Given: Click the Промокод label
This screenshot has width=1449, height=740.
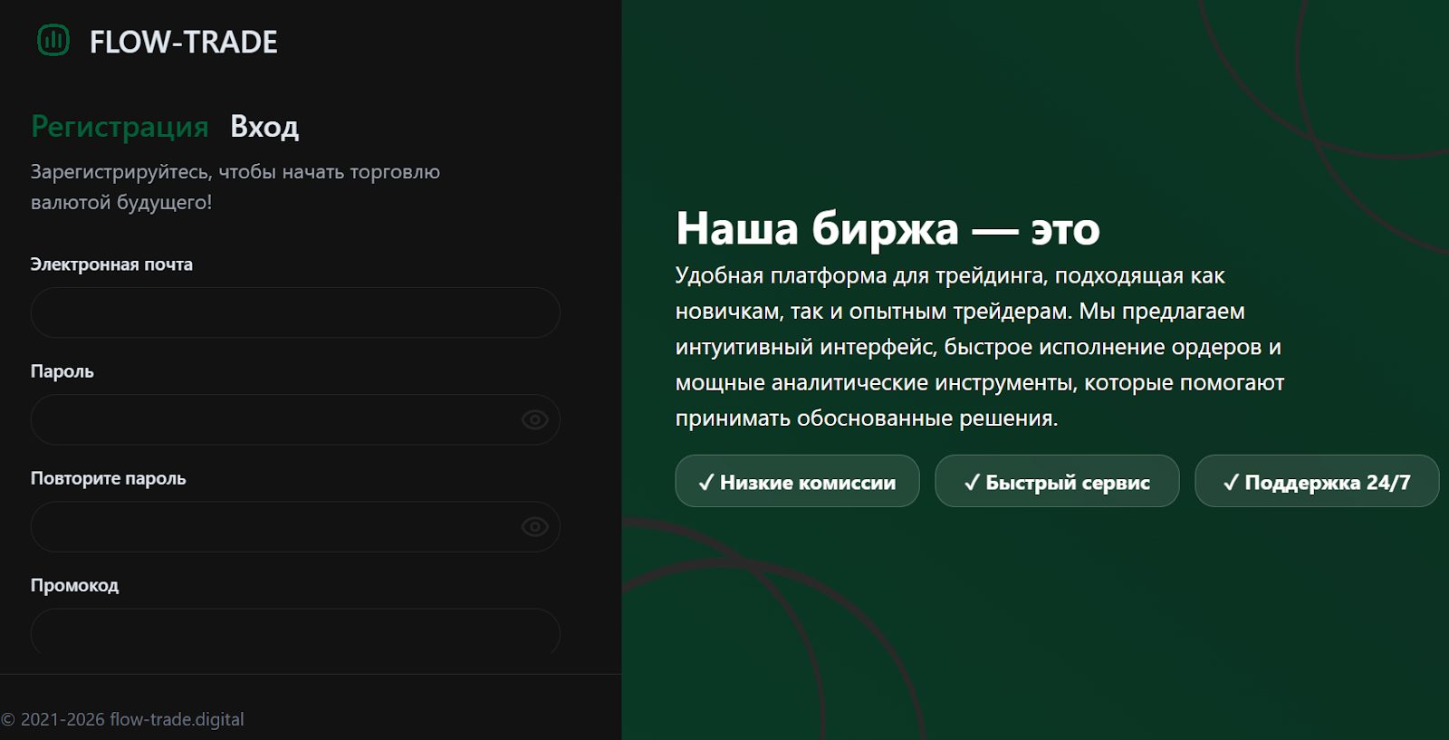Looking at the screenshot, I should coord(75,585).
